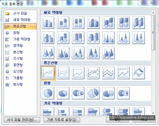159x126 pixels.
Task: Open 서식 파일 category
Action: (x=20, y=13)
